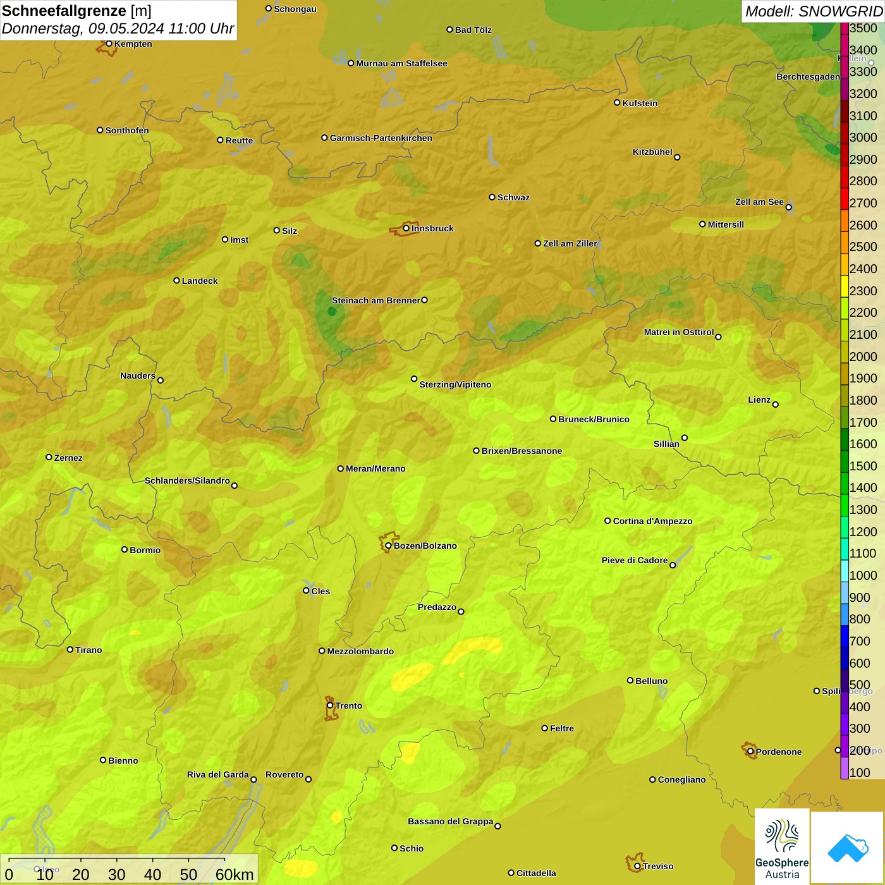Click the 60km scale bar label

pyautogui.click(x=235, y=874)
